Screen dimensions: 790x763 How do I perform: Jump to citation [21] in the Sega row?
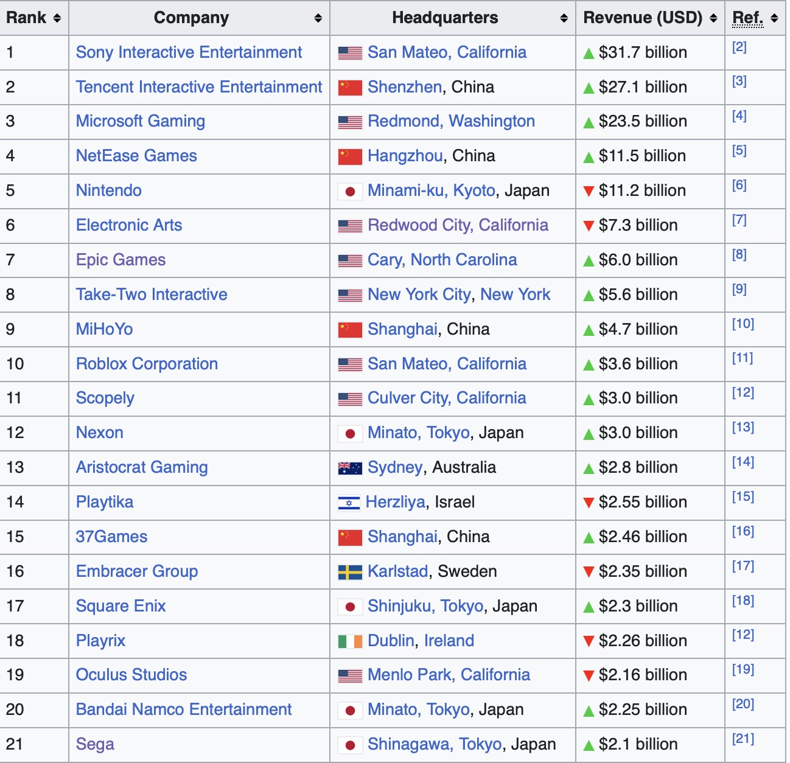(743, 739)
